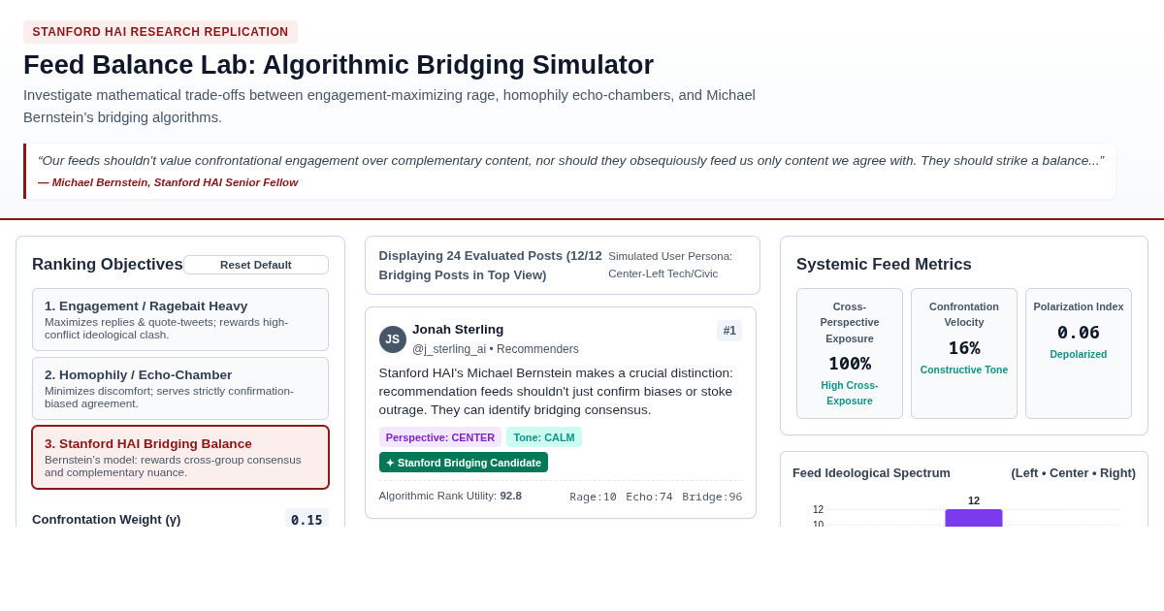Click the Constructive Tone status label
Screen dimensions: 1164x611
tap(964, 370)
